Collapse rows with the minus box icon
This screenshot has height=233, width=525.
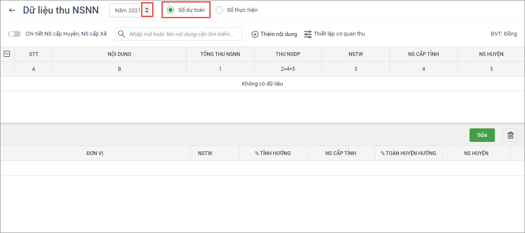pyautogui.click(x=7, y=54)
